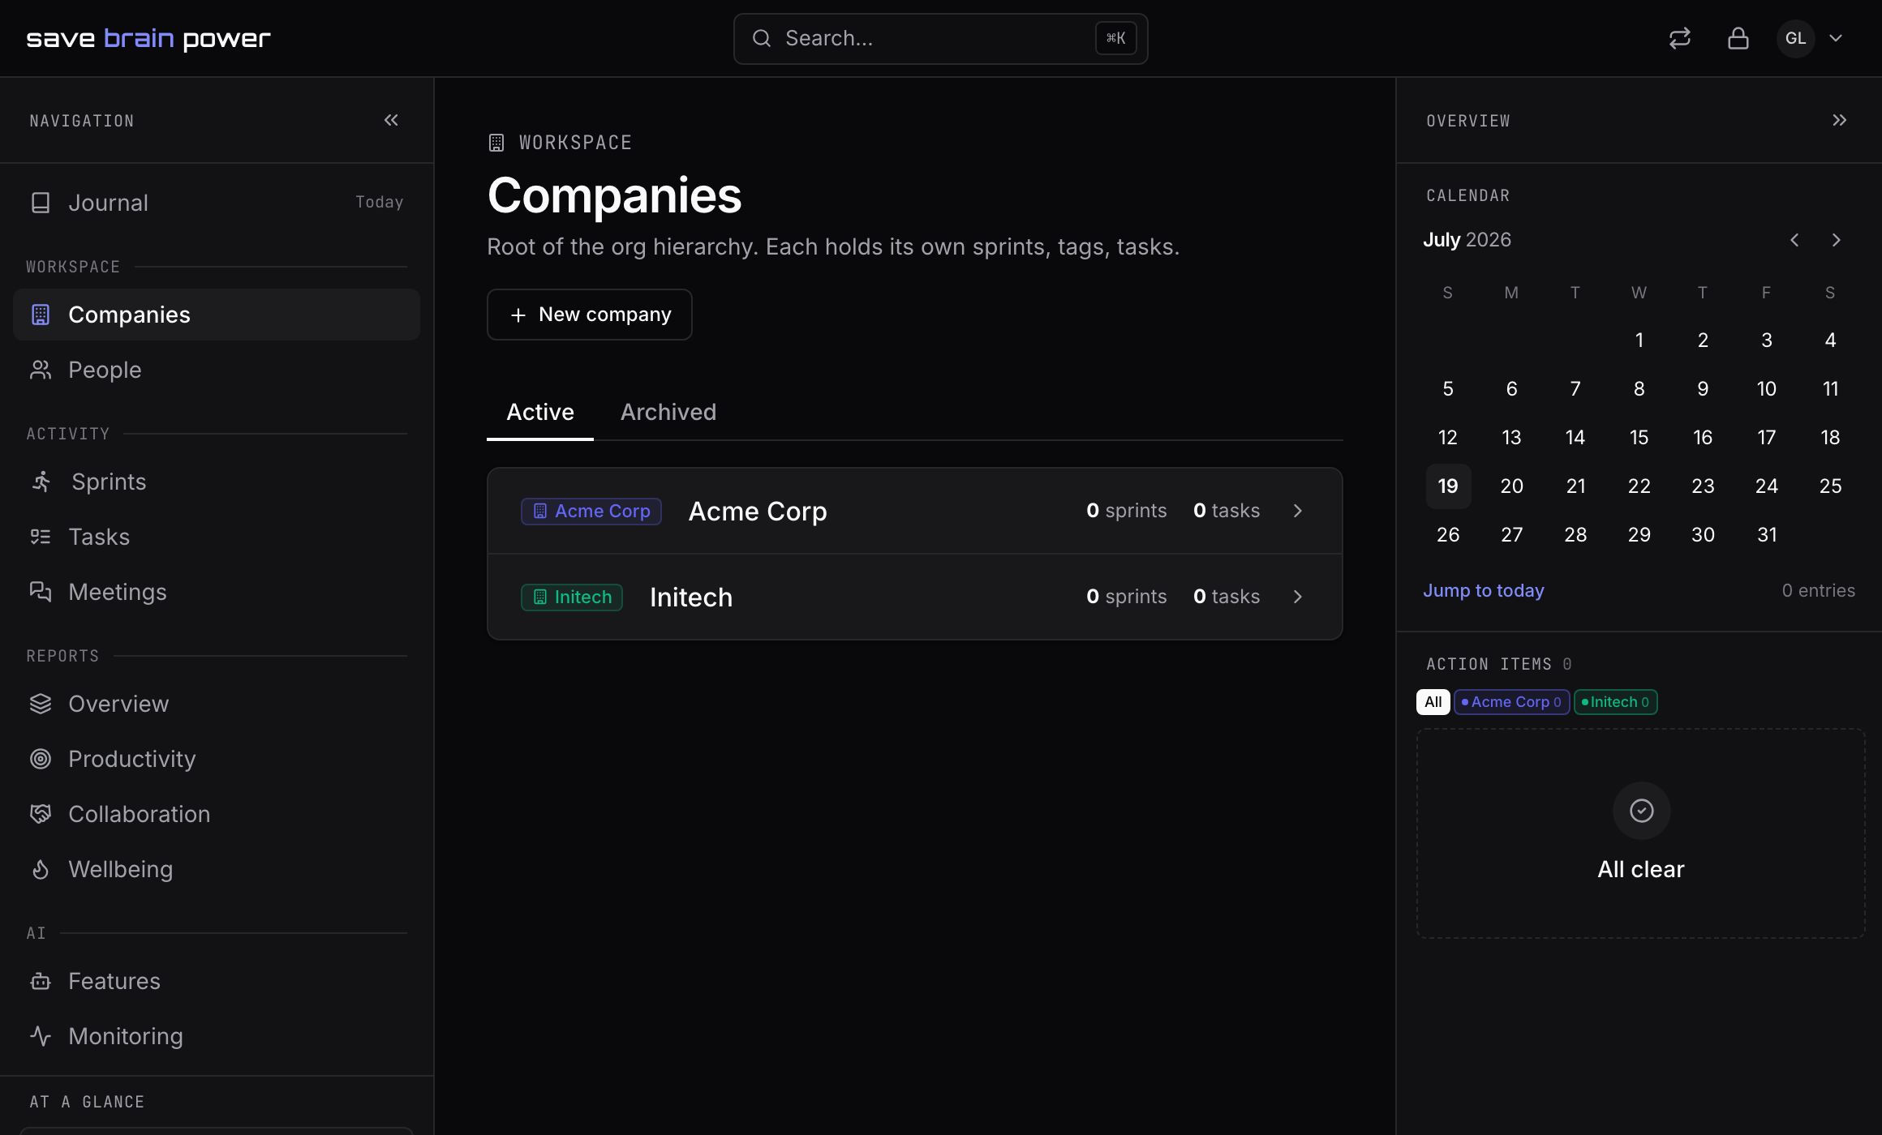The height and width of the screenshot is (1135, 1882).
Task: Filter action items by Initech
Action: coord(1615,702)
